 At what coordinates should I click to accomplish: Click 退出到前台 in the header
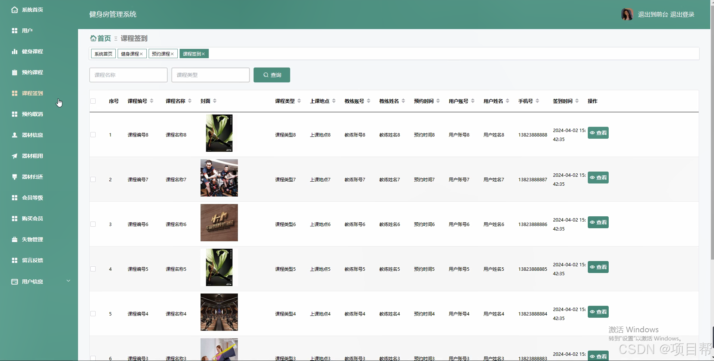pos(653,15)
